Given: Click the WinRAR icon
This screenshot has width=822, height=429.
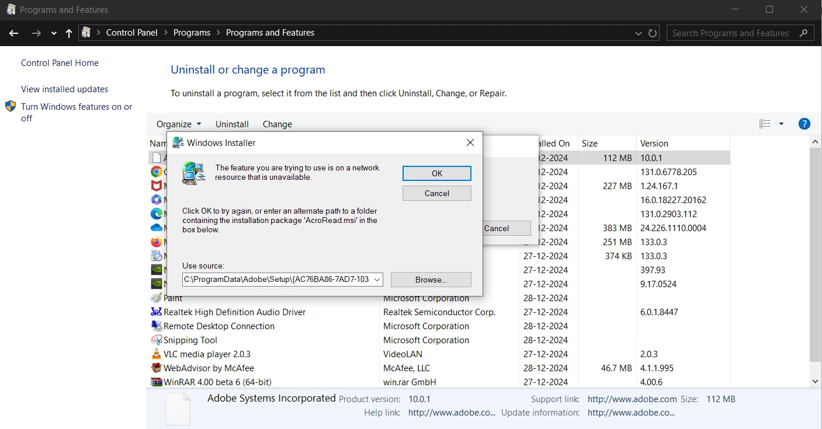Looking at the screenshot, I should tap(156, 382).
